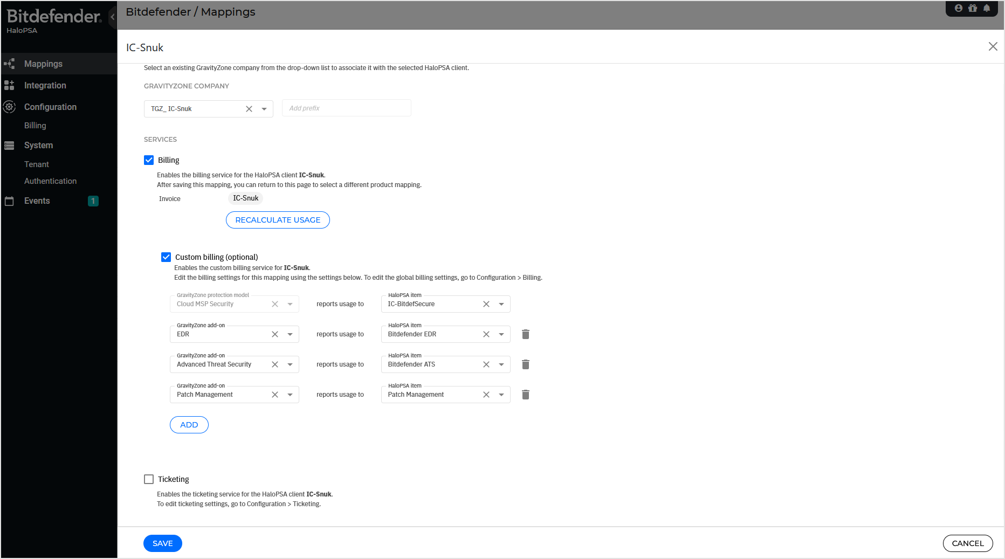1005x559 pixels.
Task: Enable the Ticketing service checkbox
Action: tap(149, 479)
